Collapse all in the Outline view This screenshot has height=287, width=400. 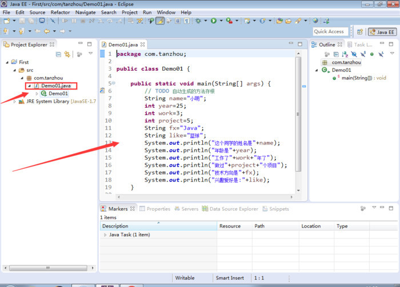pos(336,54)
